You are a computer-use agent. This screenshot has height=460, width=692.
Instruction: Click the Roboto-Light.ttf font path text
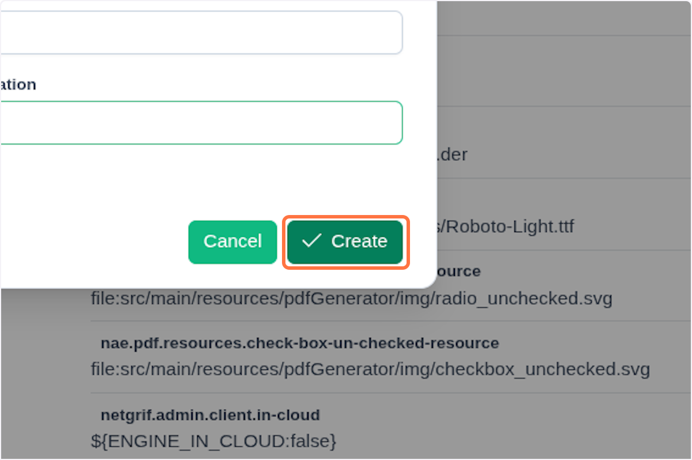(x=507, y=226)
